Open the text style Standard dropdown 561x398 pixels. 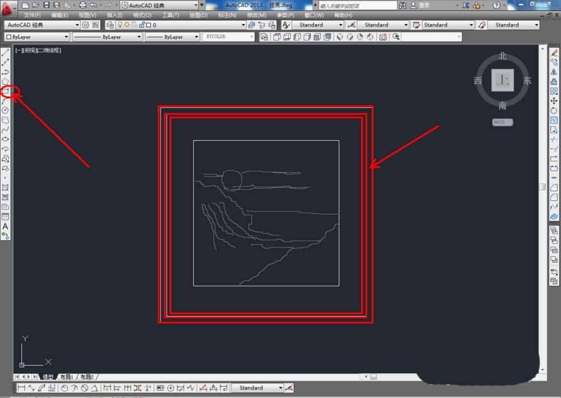[341, 25]
